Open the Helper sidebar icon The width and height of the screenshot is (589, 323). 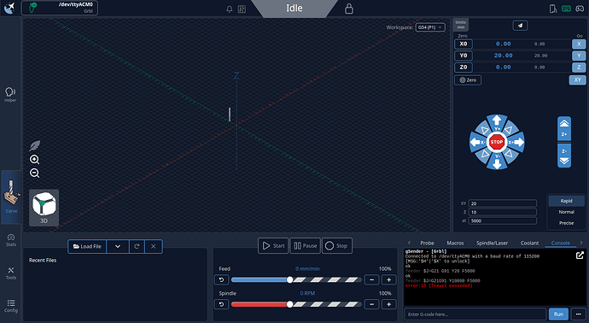(10, 94)
